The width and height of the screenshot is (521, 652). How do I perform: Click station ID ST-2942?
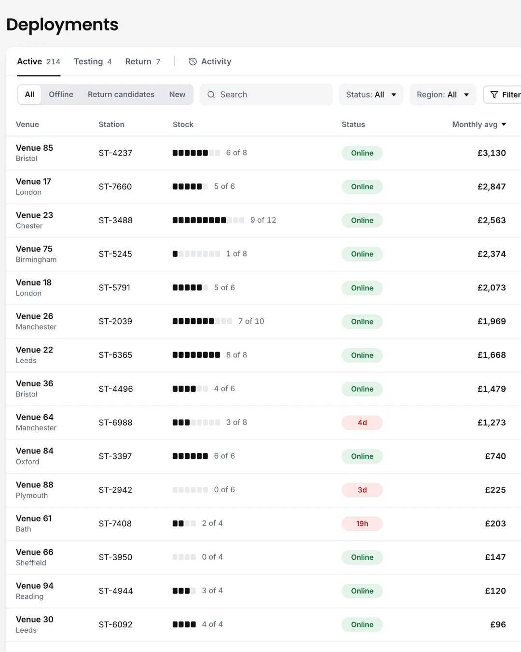coord(115,490)
